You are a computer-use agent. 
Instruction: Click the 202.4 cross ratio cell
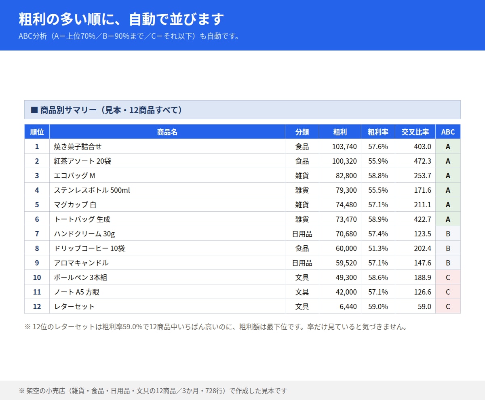pos(415,248)
